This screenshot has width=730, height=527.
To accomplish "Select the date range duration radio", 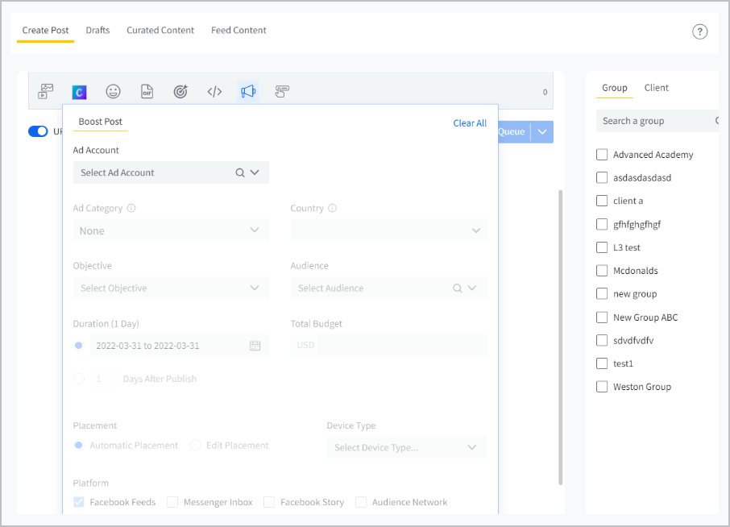I will (x=79, y=346).
